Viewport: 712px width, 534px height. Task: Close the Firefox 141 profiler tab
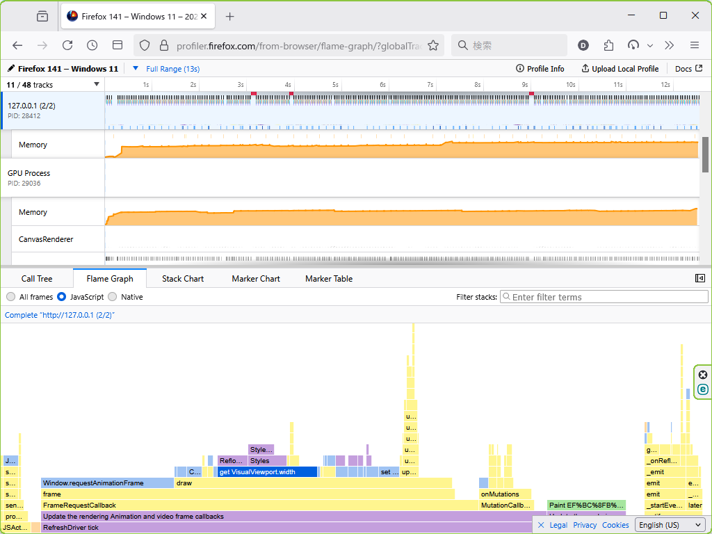[x=204, y=17]
